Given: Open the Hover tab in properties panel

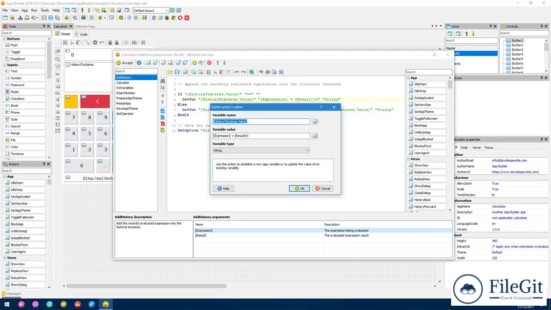Looking at the screenshot, I should (x=477, y=148).
